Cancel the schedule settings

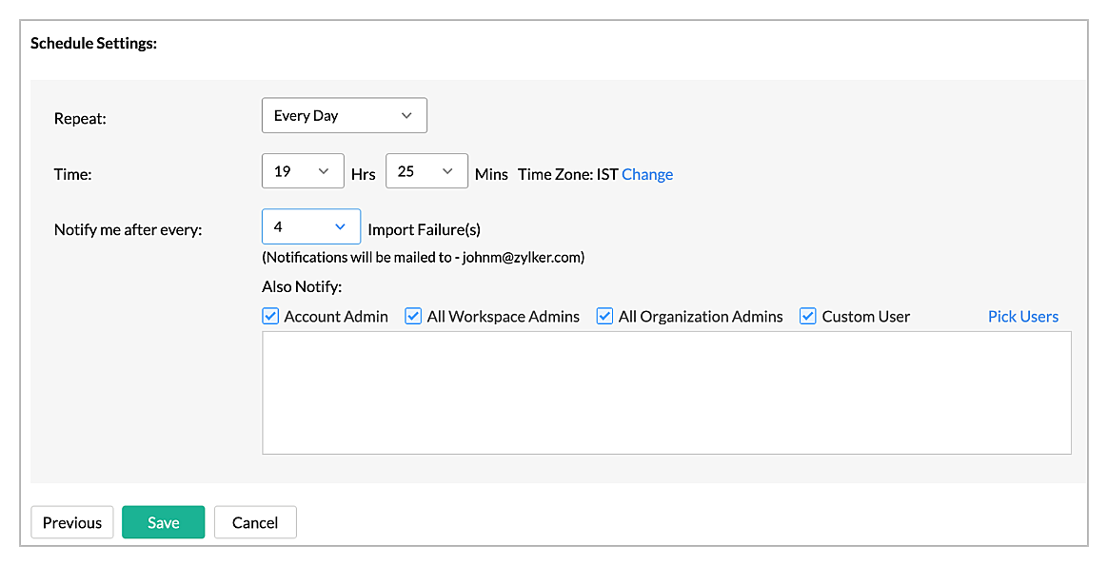(255, 521)
